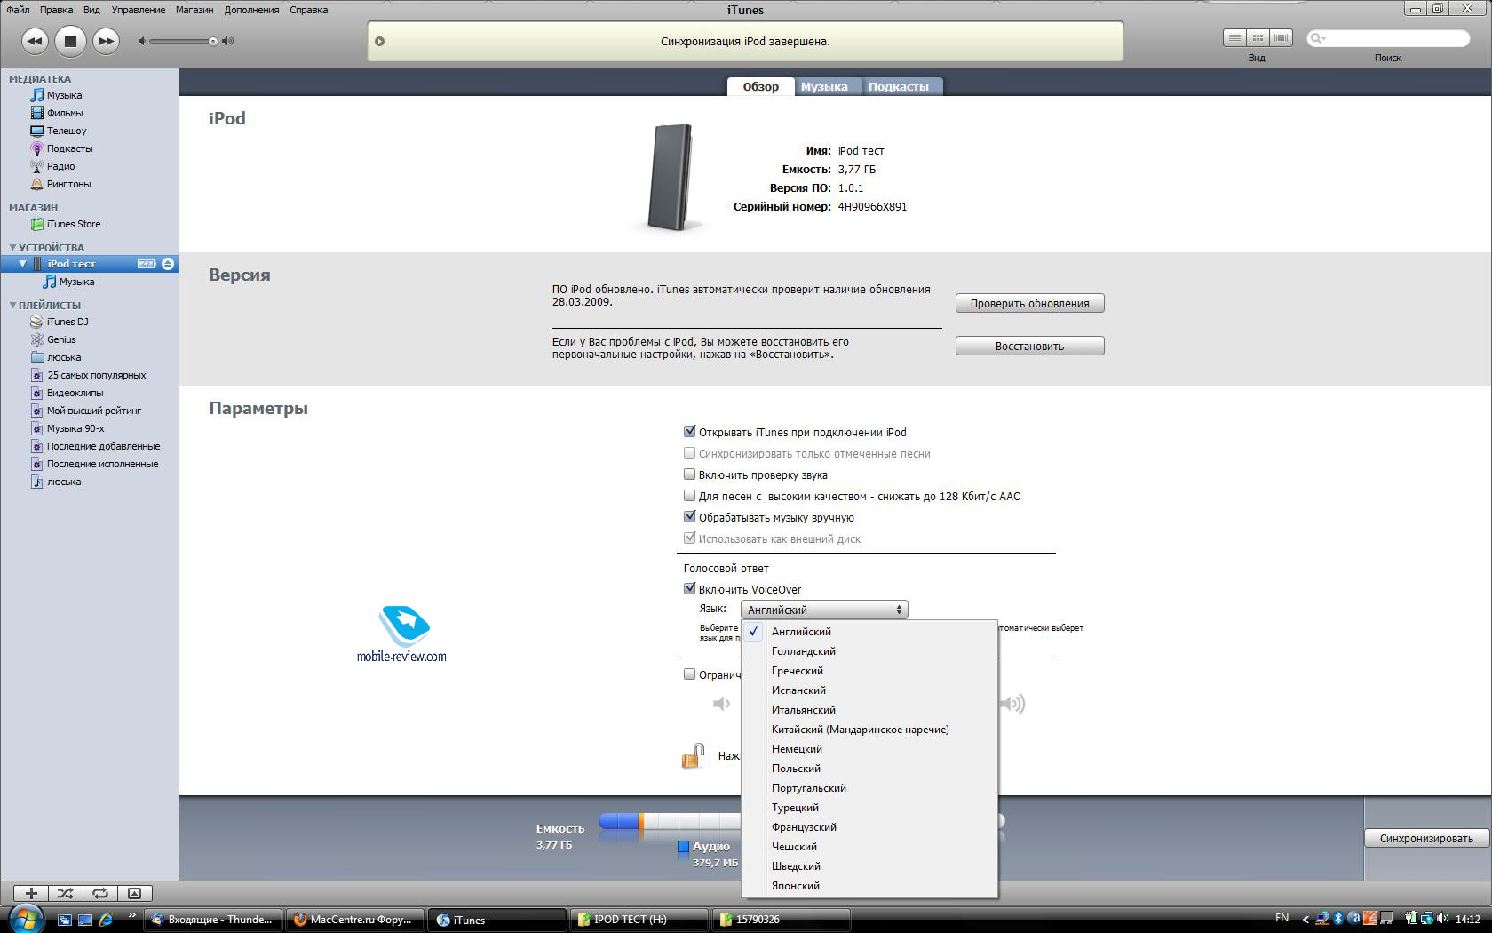Toggle the maximum-volume limit checkbox
This screenshot has height=933, width=1492.
689,674
